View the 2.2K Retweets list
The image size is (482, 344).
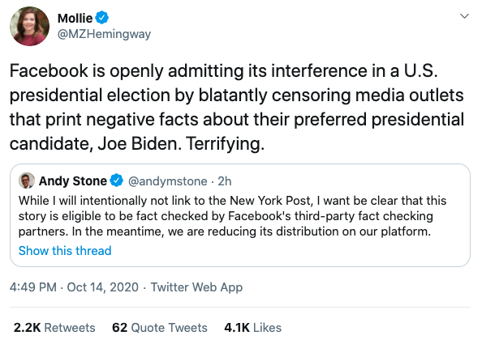tap(54, 328)
